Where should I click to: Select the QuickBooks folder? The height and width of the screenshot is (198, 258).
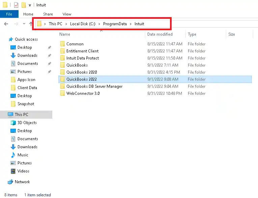click(x=155, y=65)
